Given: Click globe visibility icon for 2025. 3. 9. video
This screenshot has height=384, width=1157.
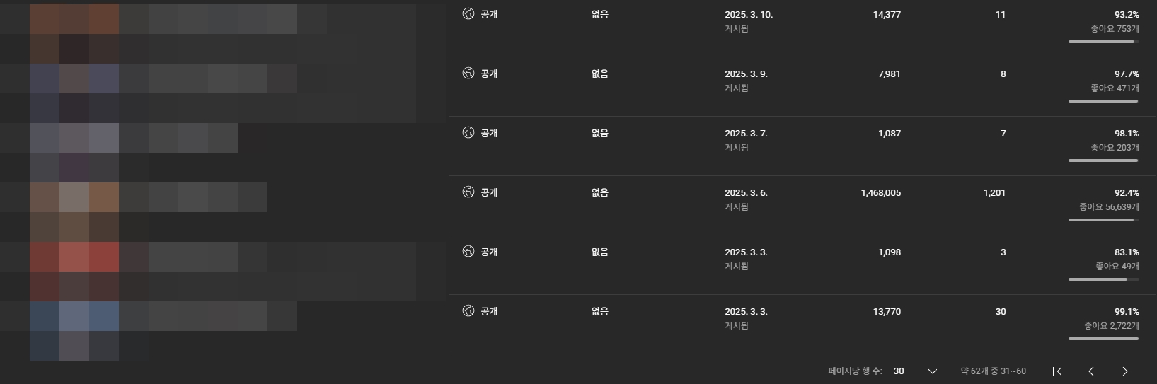Looking at the screenshot, I should [468, 73].
